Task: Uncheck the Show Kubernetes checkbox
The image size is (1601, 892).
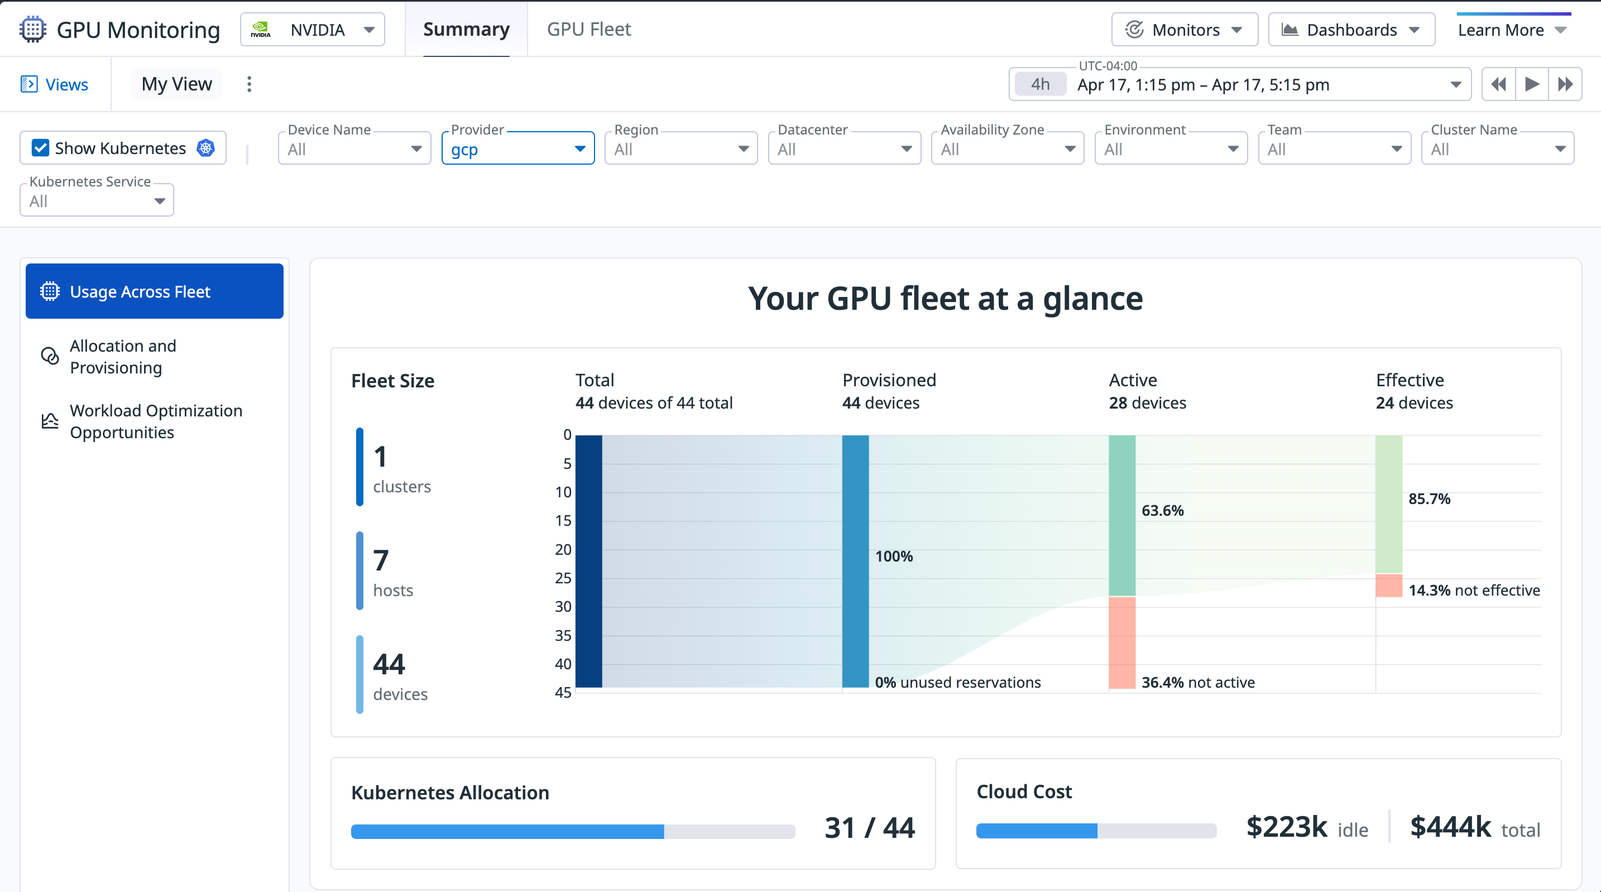Action: click(x=41, y=148)
